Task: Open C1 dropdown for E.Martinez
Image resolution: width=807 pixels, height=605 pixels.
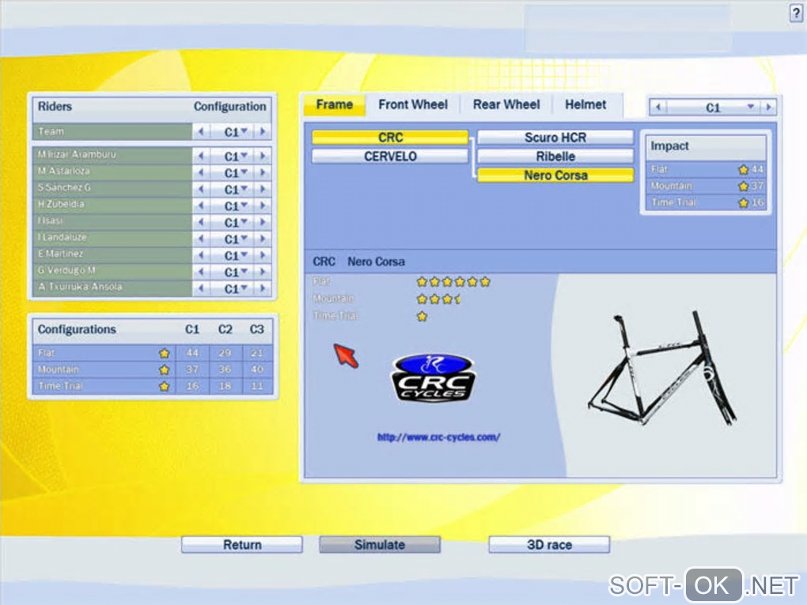Action: tap(232, 255)
